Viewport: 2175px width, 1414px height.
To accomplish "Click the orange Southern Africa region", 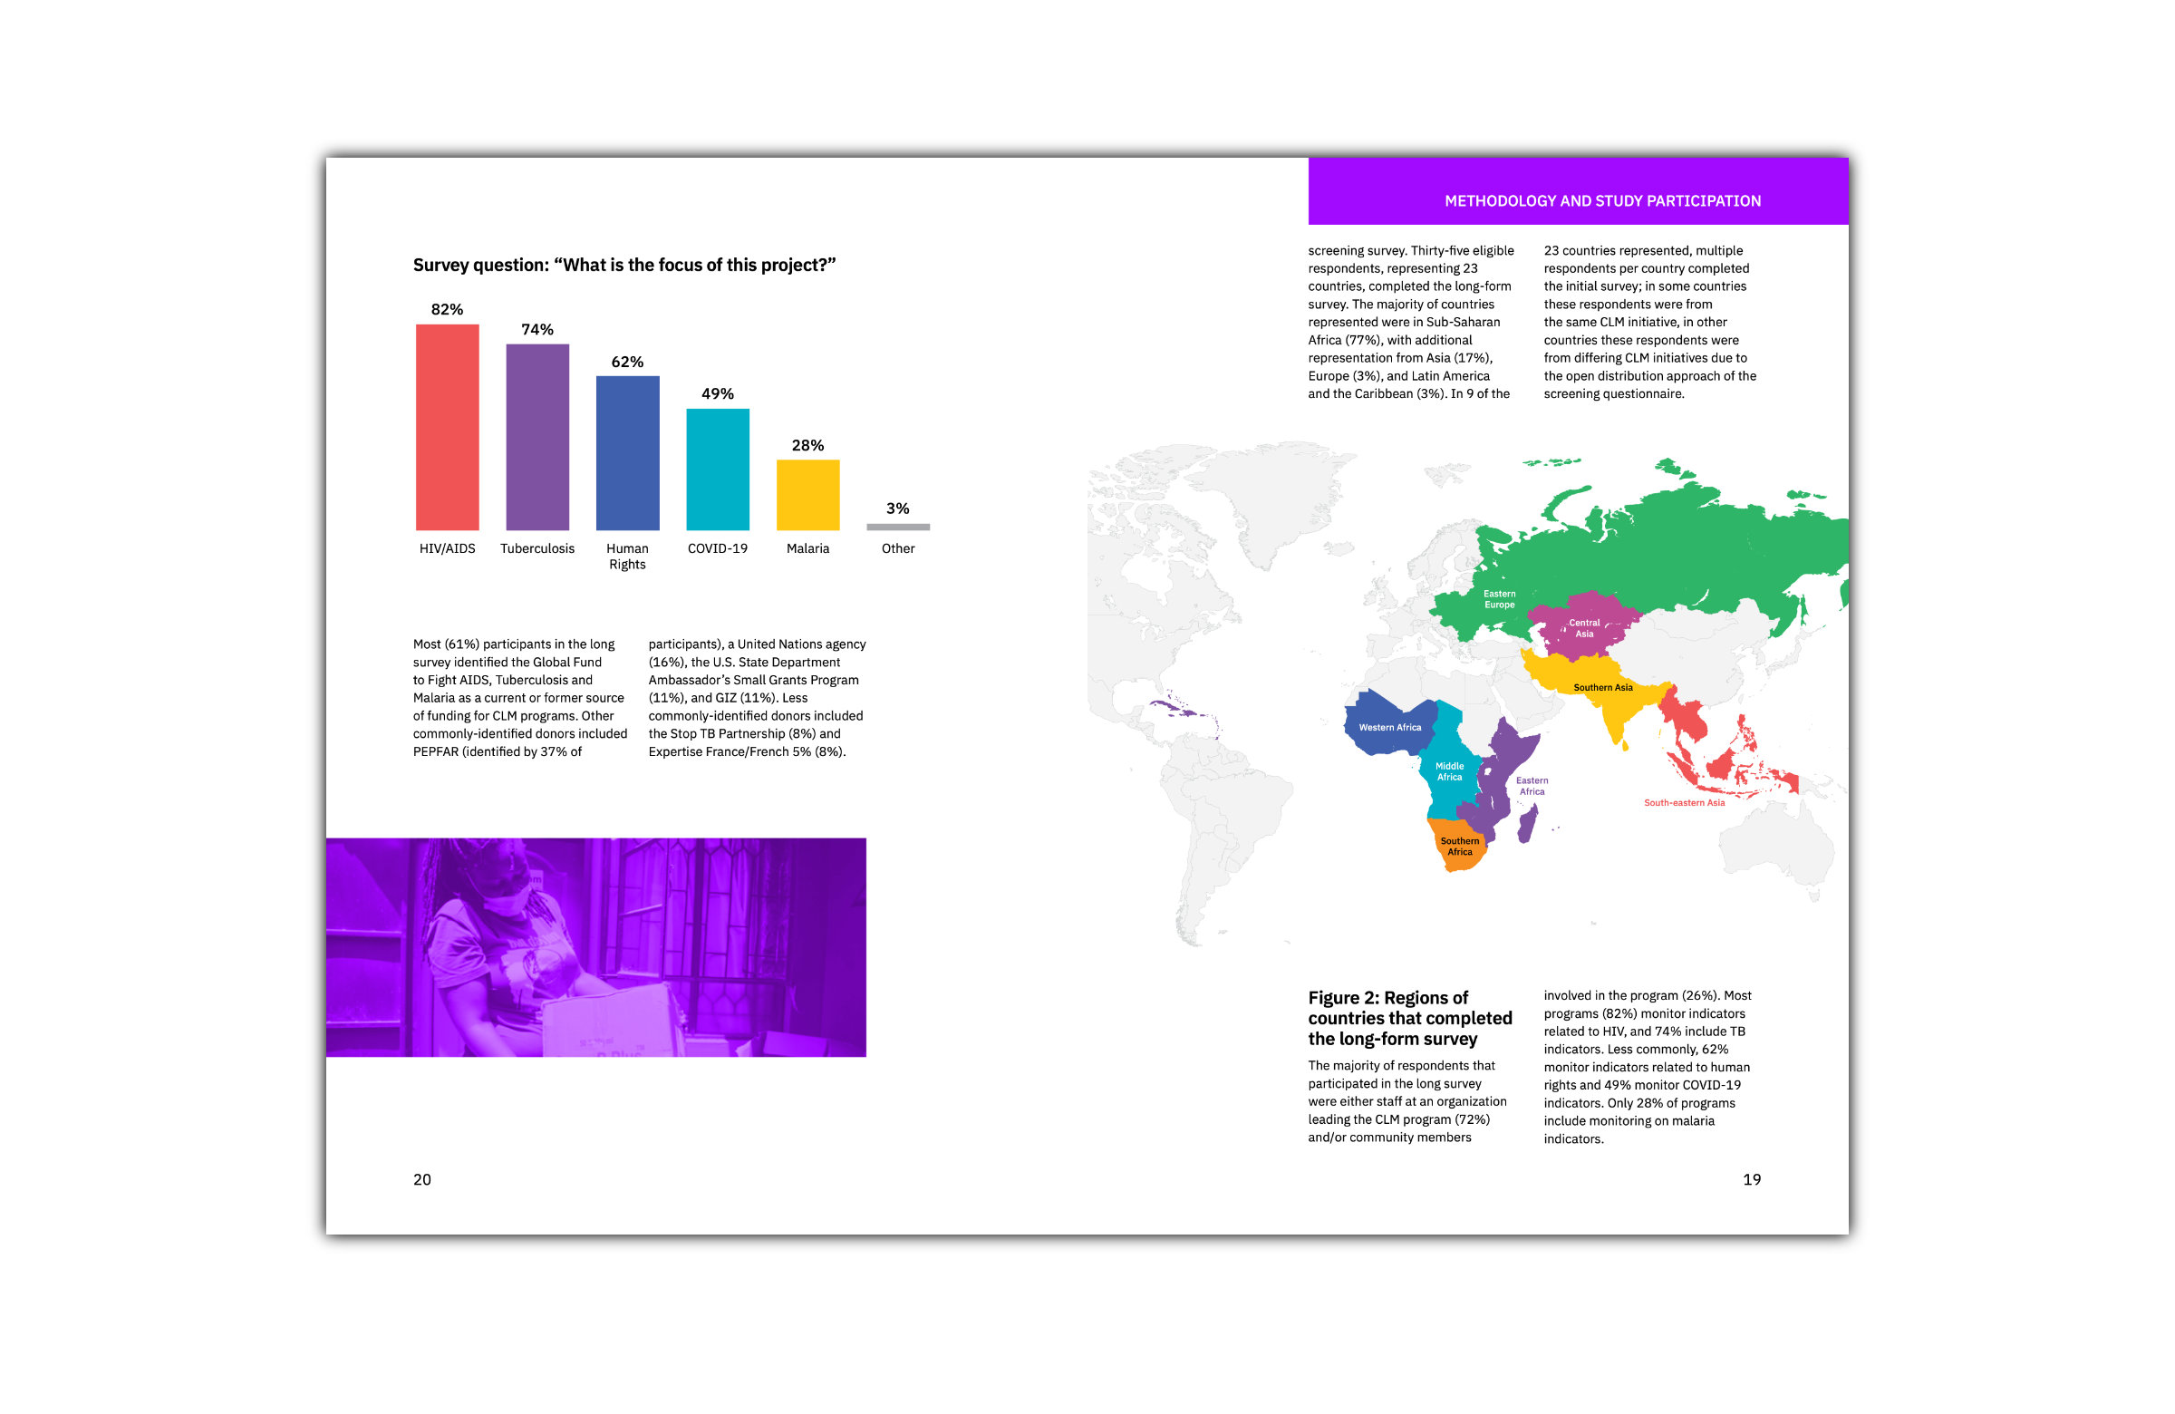I will click(1459, 847).
